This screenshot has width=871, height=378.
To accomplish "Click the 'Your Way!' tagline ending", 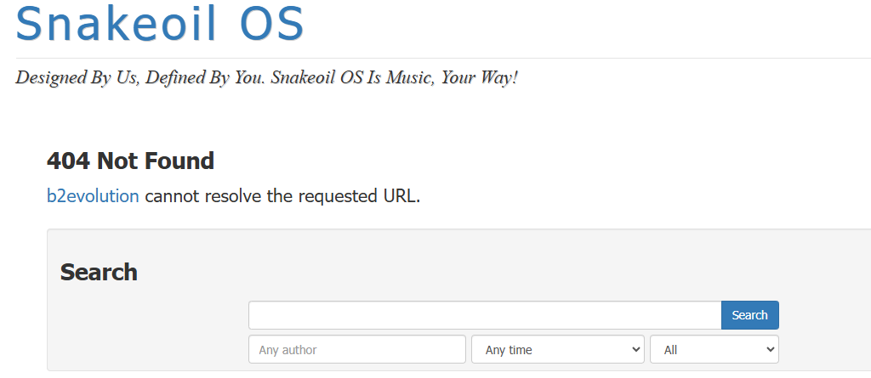I will (479, 77).
